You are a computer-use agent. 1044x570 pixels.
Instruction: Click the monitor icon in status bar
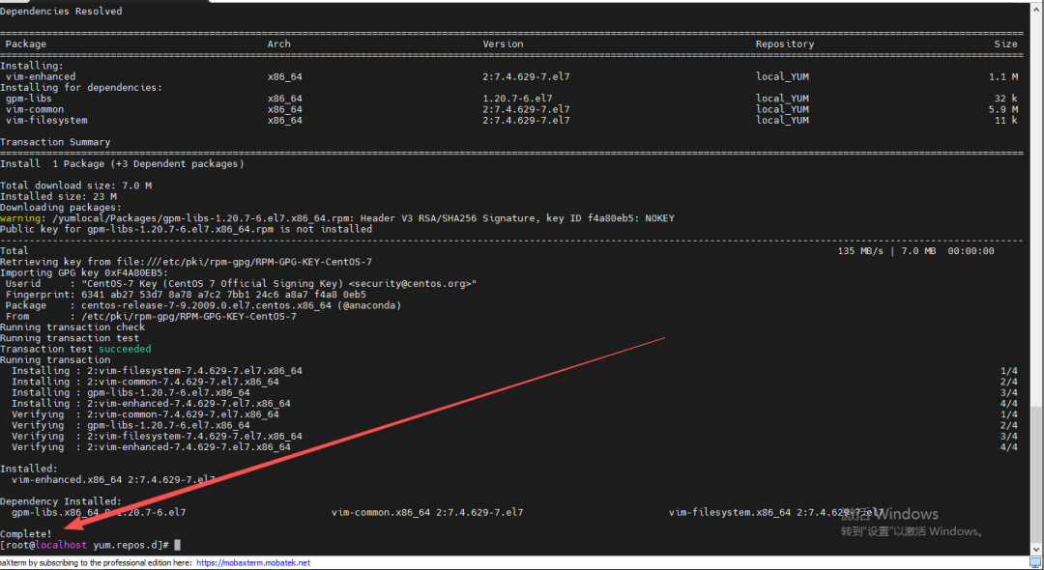1035,562
